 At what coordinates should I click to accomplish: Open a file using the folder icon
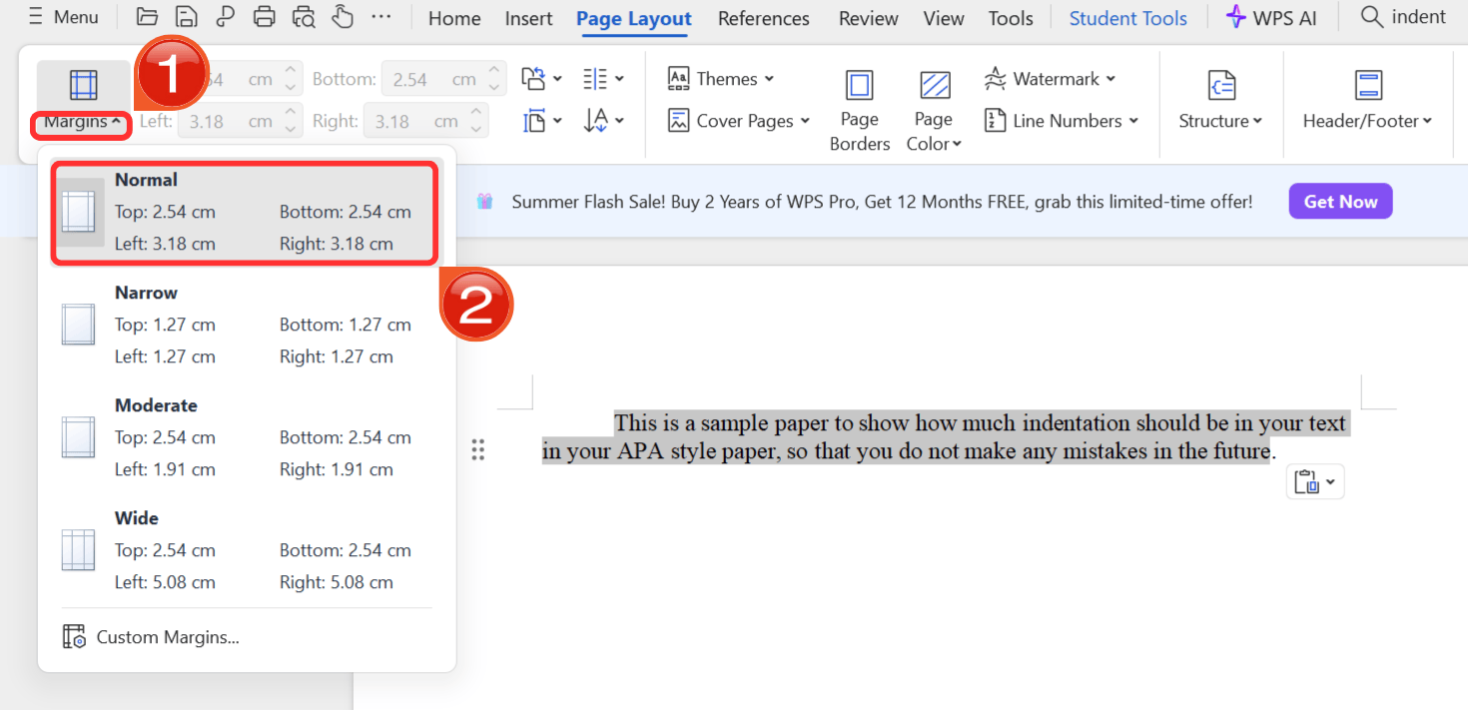pos(147,17)
